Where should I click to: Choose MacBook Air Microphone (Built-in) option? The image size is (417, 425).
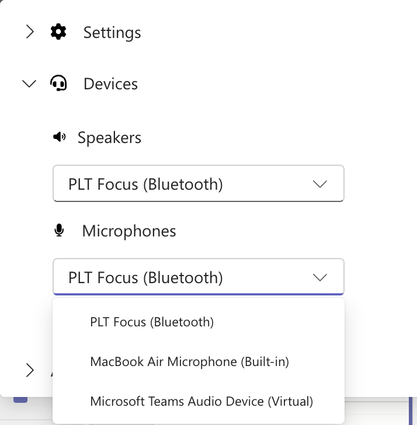coord(199,361)
